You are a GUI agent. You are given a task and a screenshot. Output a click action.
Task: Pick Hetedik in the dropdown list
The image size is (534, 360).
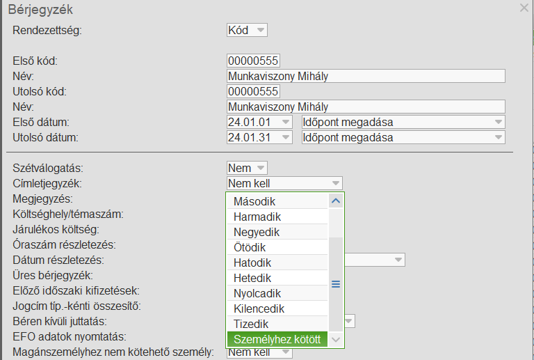pos(277,278)
